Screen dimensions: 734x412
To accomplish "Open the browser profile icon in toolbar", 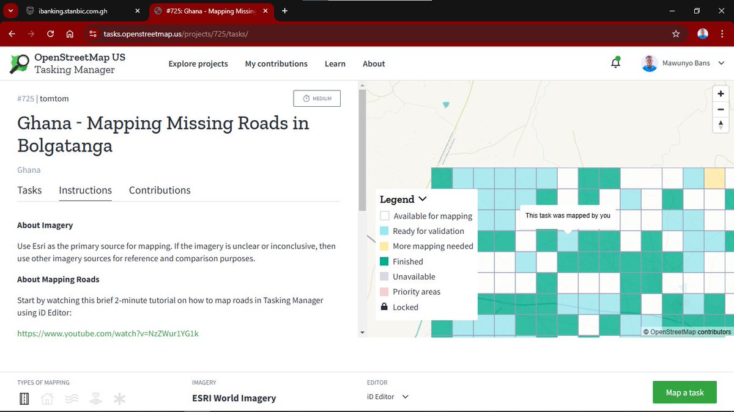I will [x=703, y=34].
